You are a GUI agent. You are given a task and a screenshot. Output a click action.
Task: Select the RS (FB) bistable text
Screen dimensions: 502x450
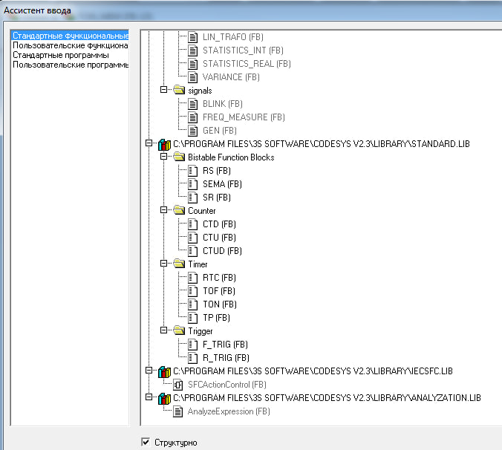point(217,171)
